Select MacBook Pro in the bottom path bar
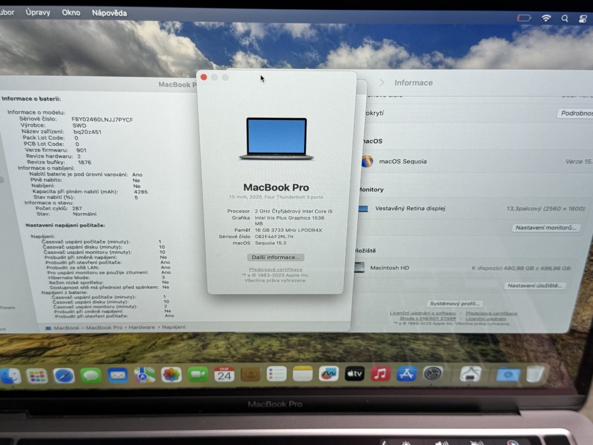This screenshot has width=593, height=445. 104,327
